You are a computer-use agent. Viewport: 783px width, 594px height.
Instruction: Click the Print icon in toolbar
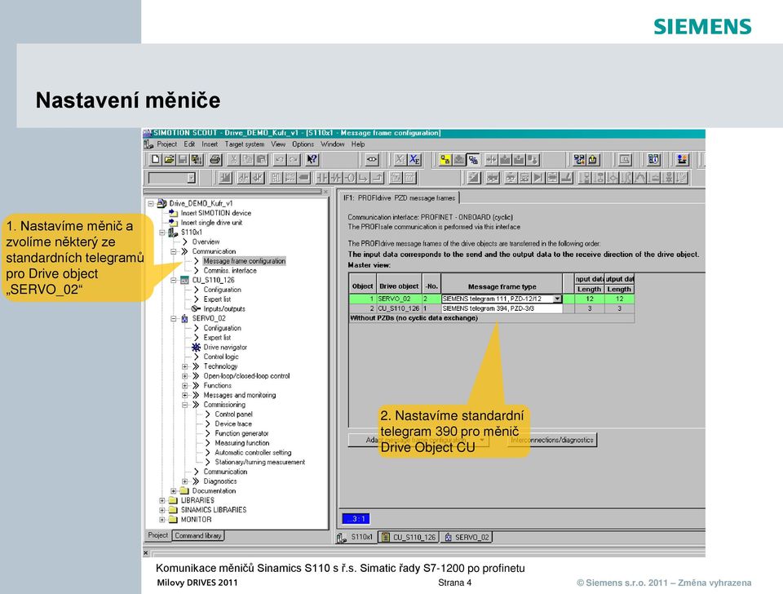click(215, 159)
